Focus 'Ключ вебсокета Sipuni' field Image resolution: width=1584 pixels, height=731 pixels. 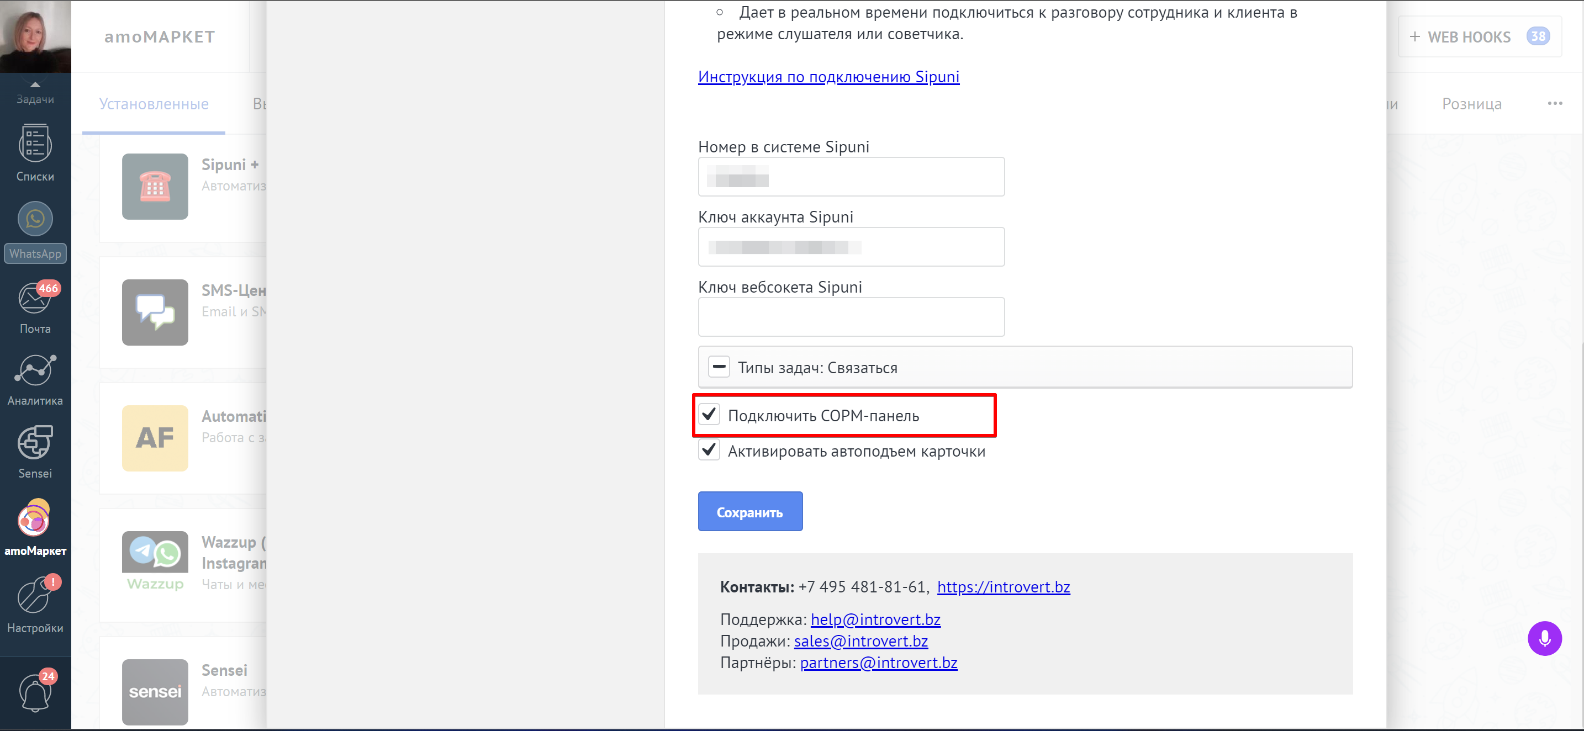851,317
